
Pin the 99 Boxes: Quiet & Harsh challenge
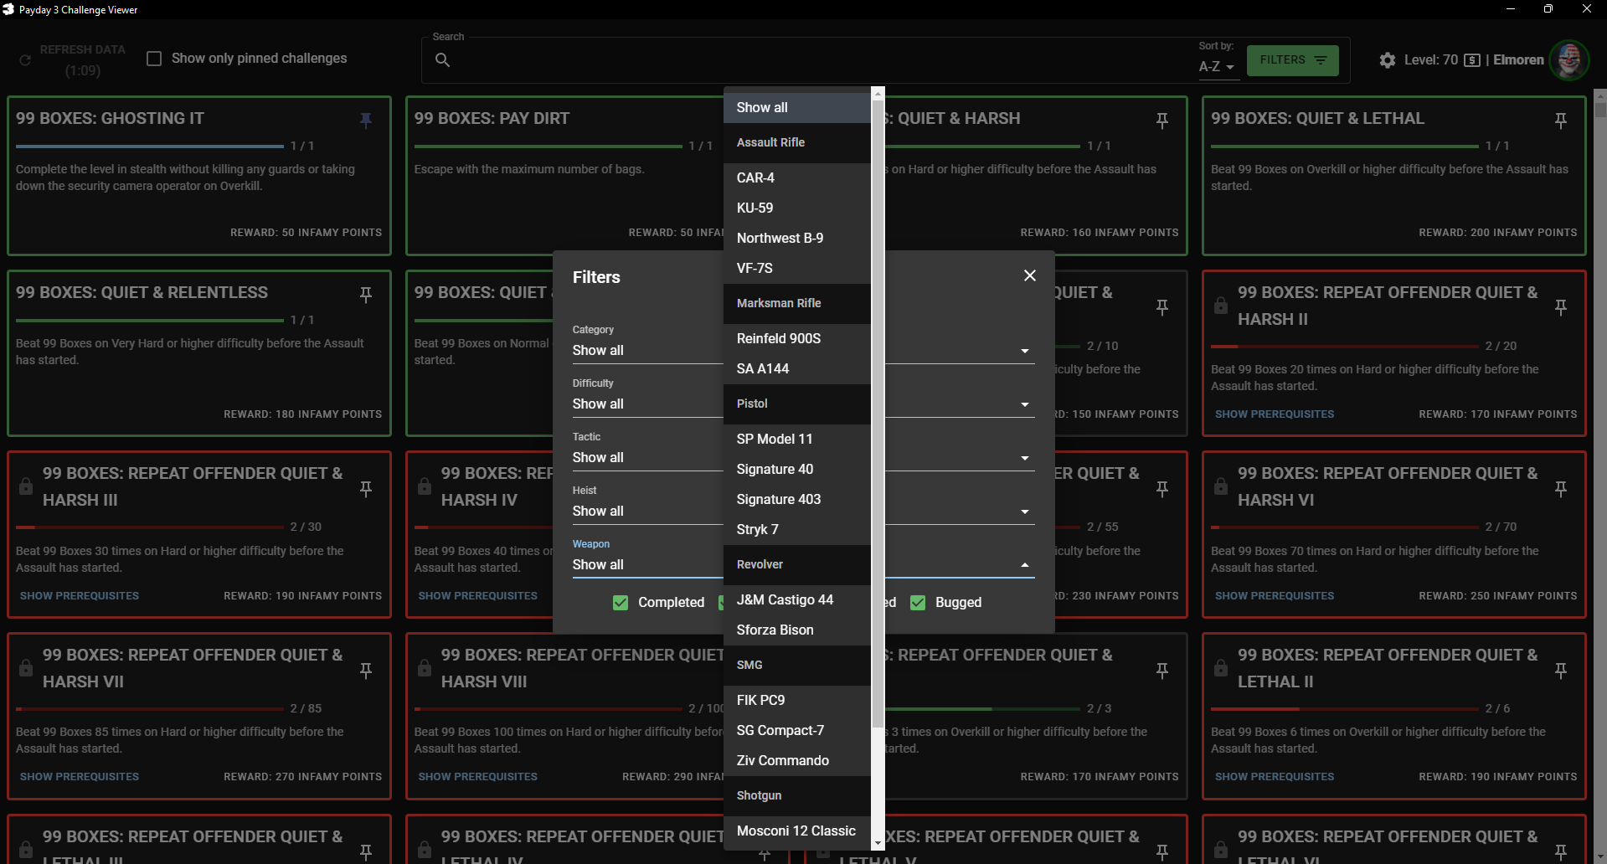point(1162,121)
